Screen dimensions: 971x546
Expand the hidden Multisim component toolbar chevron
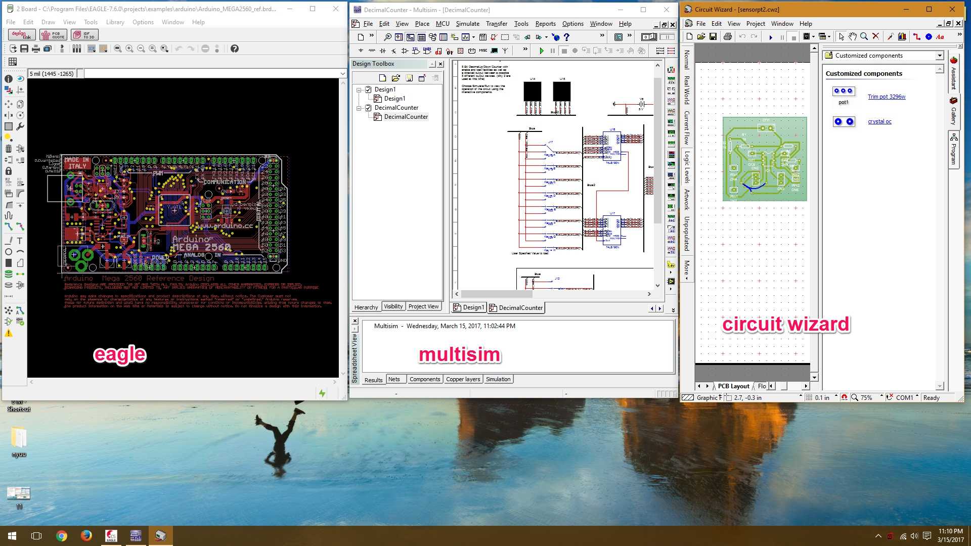tap(525, 50)
